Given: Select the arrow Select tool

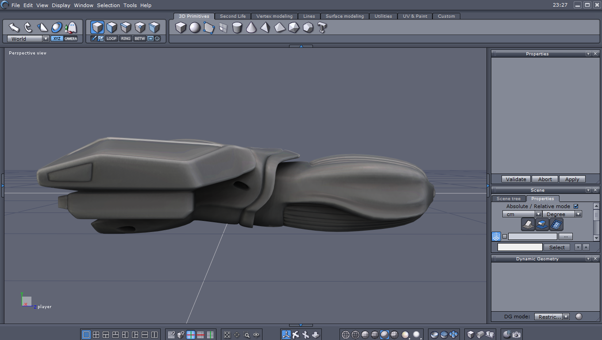Looking at the screenshot, I should point(14,27).
